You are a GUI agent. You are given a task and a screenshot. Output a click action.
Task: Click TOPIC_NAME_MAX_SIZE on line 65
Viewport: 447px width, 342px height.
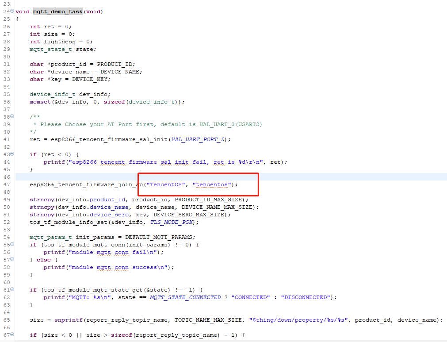coord(208,320)
